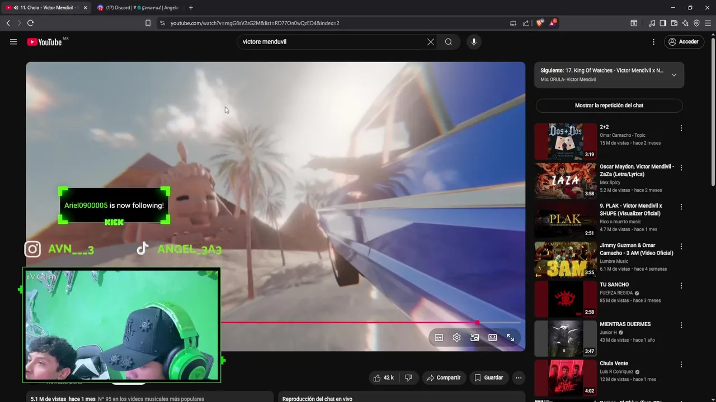
Task: Bookmark this page in address bar
Action: point(148,23)
